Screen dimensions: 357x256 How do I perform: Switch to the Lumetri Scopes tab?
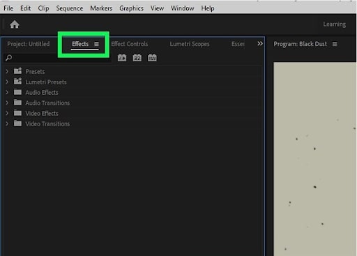190,44
